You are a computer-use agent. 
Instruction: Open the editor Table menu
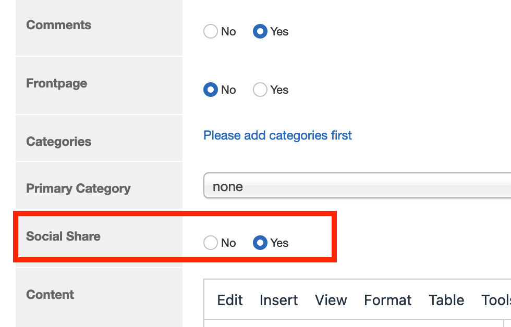446,300
